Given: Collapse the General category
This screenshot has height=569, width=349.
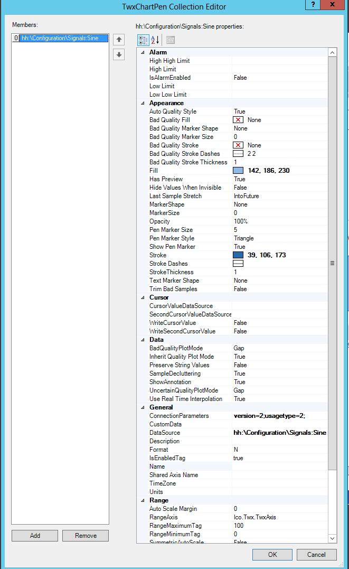Looking at the screenshot, I should pyautogui.click(x=143, y=407).
